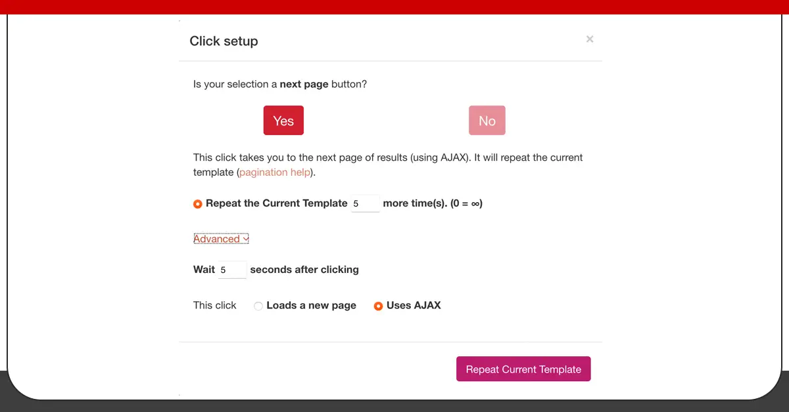Image resolution: width=789 pixels, height=412 pixels.
Task: Click the repeat count input field
Action: 366,203
